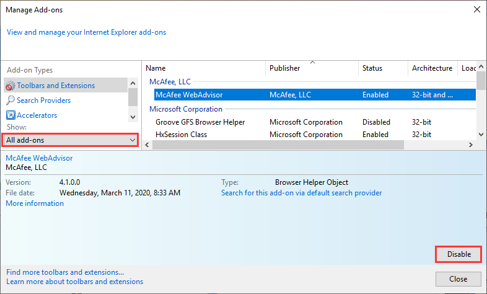487x294 pixels.
Task: Open Learn more about toolbars and extensions
Action: click(74, 282)
